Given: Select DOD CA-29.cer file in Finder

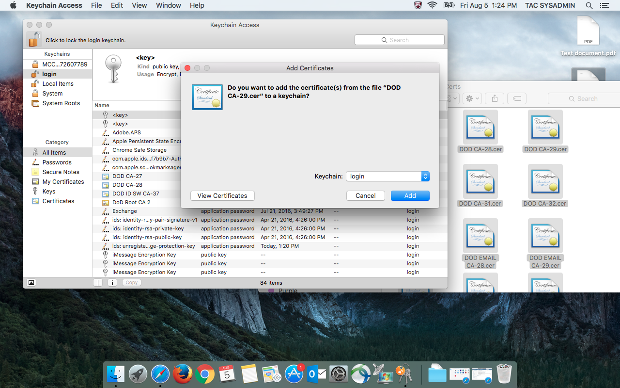Looking at the screenshot, I should pyautogui.click(x=545, y=131).
